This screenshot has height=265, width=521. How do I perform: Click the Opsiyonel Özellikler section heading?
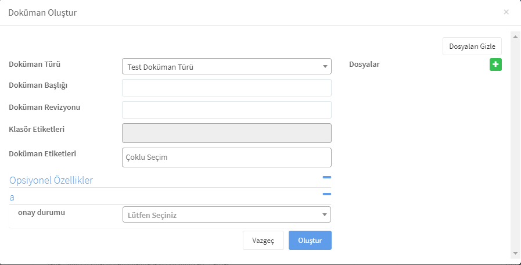click(51, 180)
